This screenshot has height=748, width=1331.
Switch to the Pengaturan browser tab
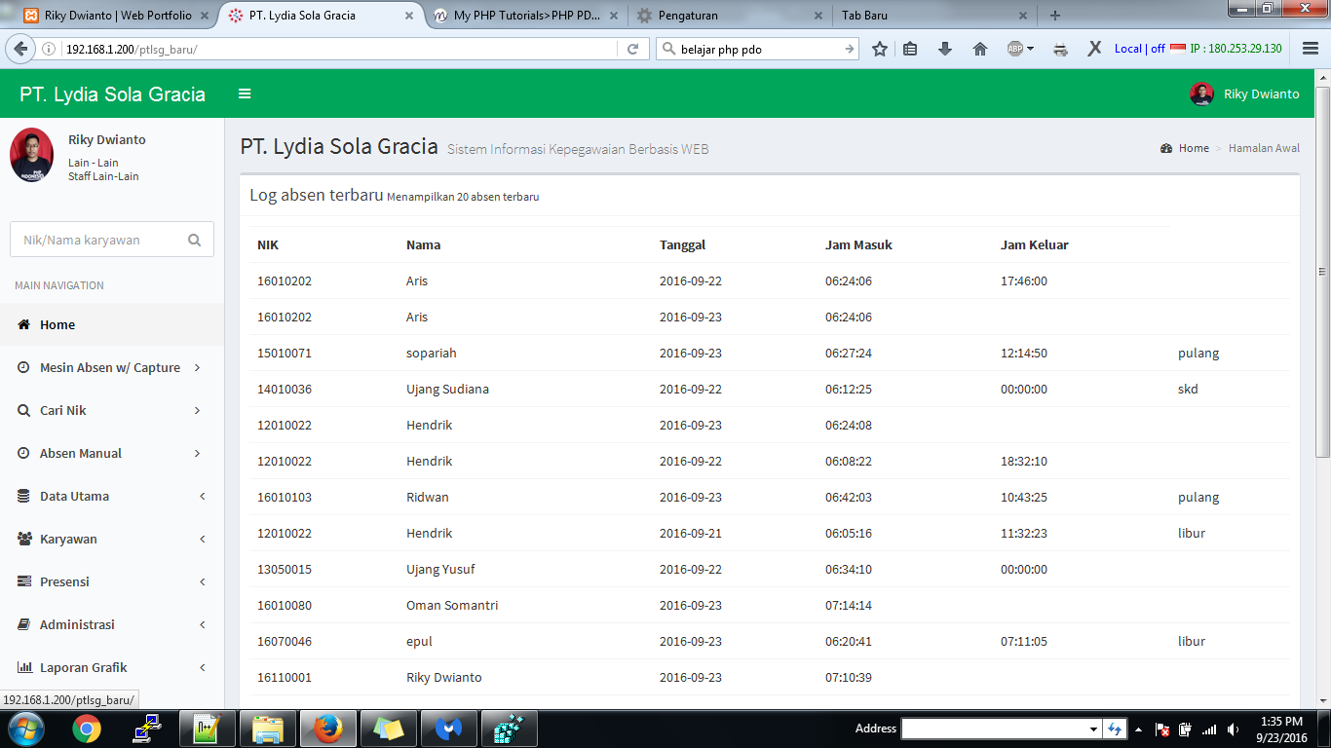pos(721,16)
